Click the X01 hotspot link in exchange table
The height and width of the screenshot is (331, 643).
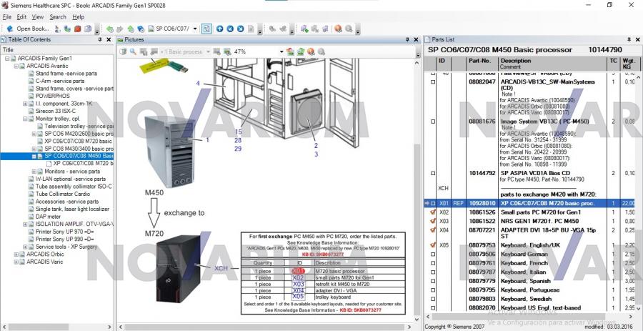coord(298,272)
